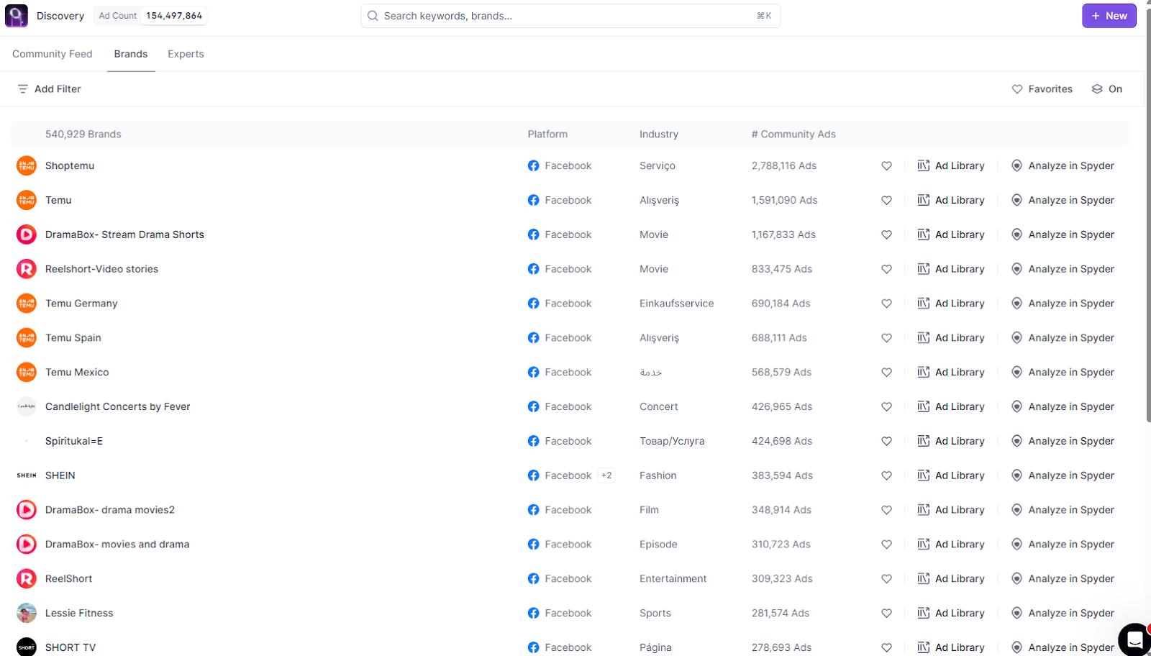Open Lessie Fitness brand name
This screenshot has width=1151, height=656.
[79, 613]
